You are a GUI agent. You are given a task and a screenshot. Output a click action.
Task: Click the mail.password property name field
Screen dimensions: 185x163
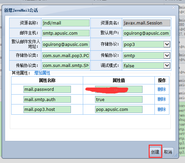pos(47,89)
